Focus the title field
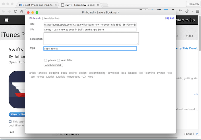The height and width of the screenshot is (140, 201). [90, 30]
